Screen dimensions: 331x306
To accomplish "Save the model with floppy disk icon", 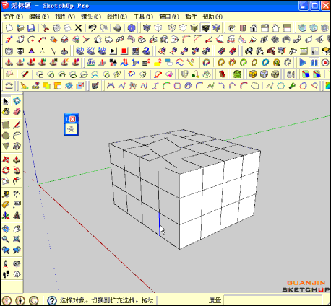I will click(31, 28).
